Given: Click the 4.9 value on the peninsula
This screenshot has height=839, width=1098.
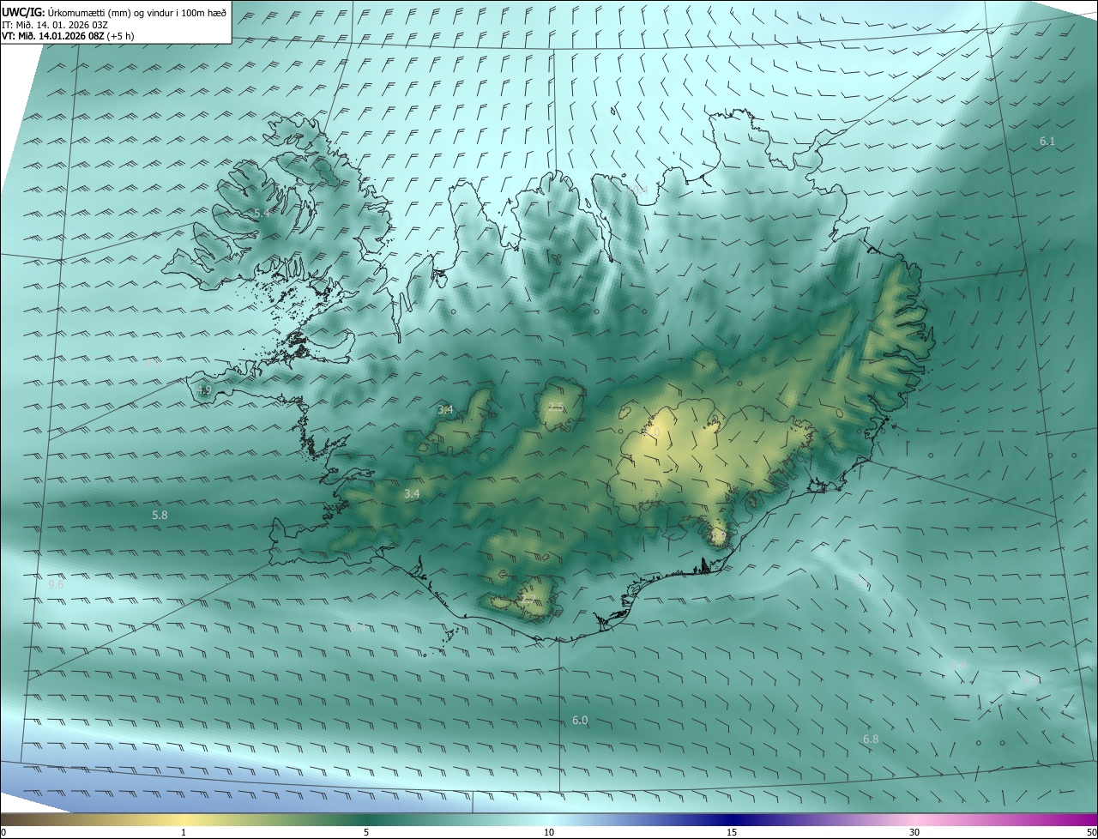Looking at the screenshot, I should [204, 390].
